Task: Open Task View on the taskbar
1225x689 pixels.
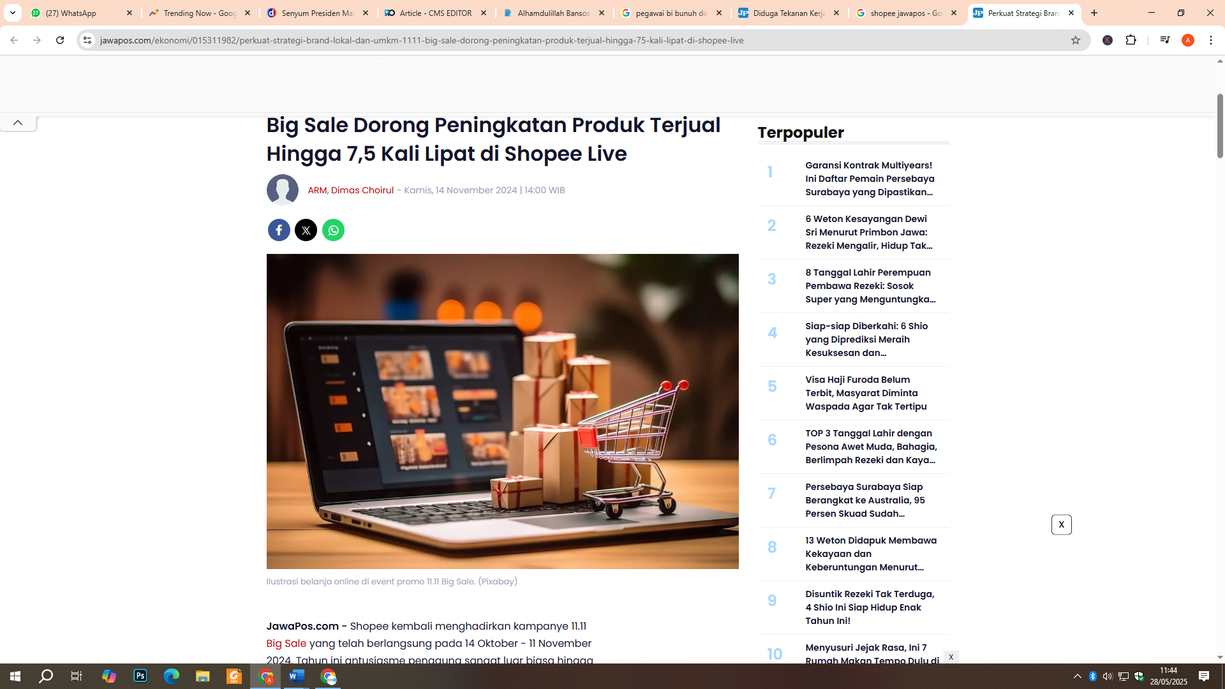Action: coord(77,676)
